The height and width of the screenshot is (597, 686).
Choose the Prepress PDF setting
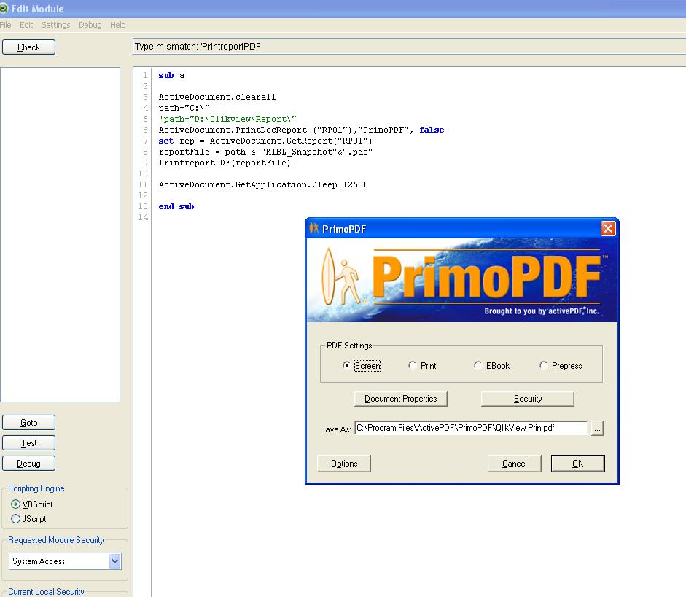coord(544,366)
